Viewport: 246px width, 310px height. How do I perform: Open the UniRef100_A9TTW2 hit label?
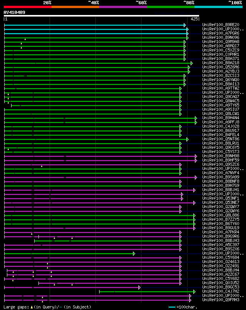pyautogui.click(x=221, y=88)
